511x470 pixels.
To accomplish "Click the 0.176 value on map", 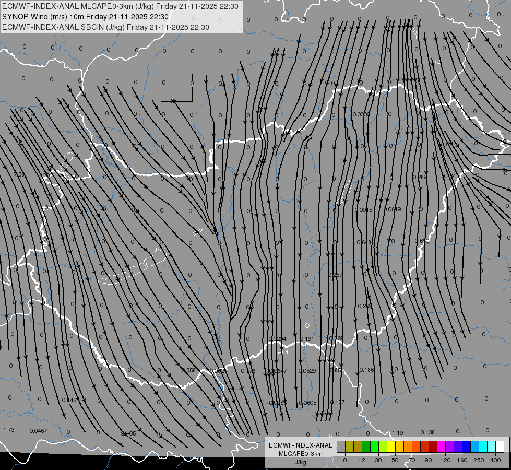I will pos(248,371).
